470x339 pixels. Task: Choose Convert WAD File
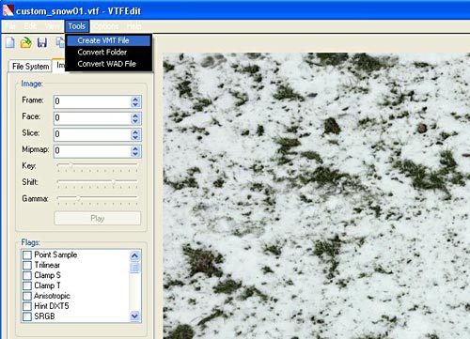108,64
